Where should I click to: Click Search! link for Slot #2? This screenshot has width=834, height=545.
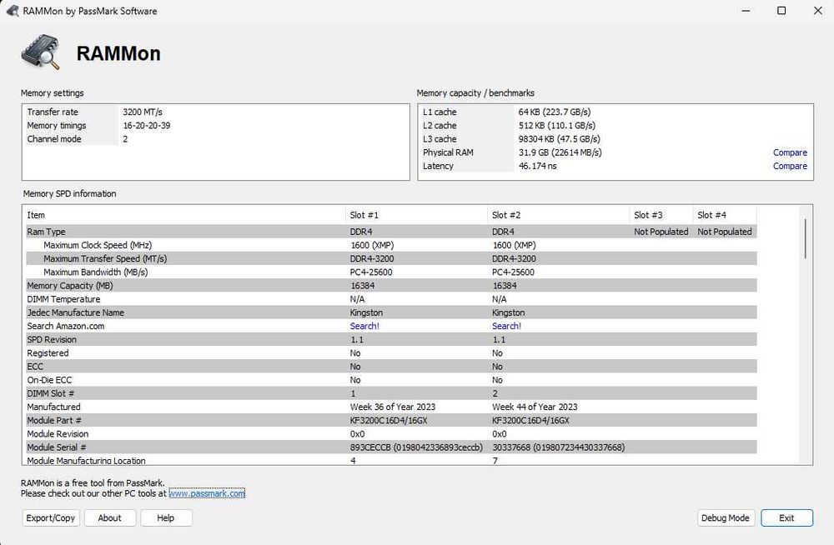[x=506, y=326]
